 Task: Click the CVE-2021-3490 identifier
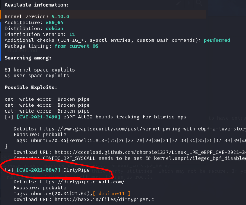(38, 117)
